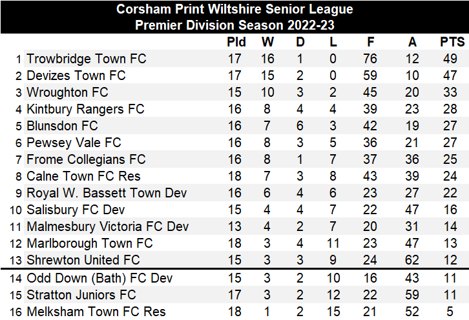Select the Devizes Town FC row
This screenshot has height=320, width=469.
tap(234, 75)
